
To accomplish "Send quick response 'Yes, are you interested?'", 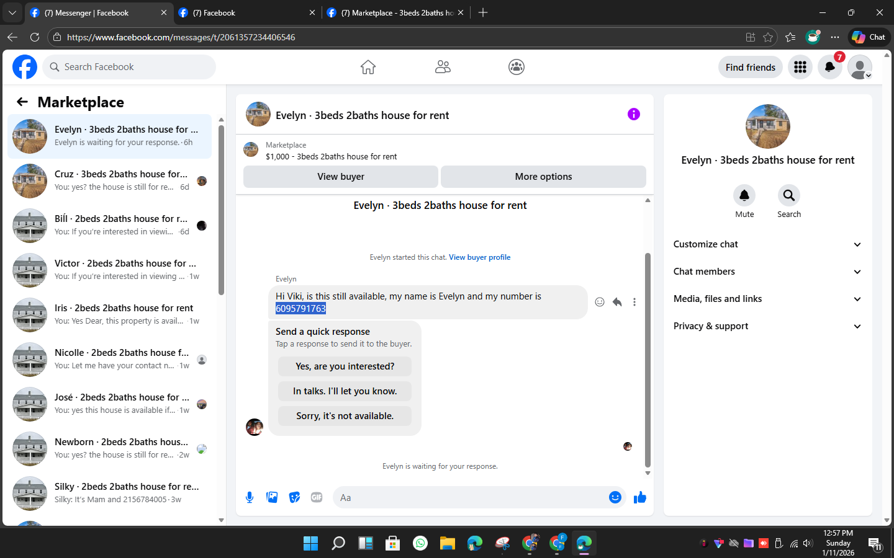I will 345,366.
